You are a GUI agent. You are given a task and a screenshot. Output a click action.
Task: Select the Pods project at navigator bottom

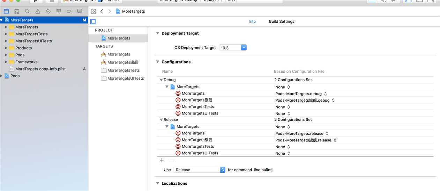tap(44, 76)
